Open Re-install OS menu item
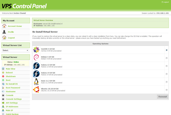Screen dimensions: 171x115 [x=12, y=84]
